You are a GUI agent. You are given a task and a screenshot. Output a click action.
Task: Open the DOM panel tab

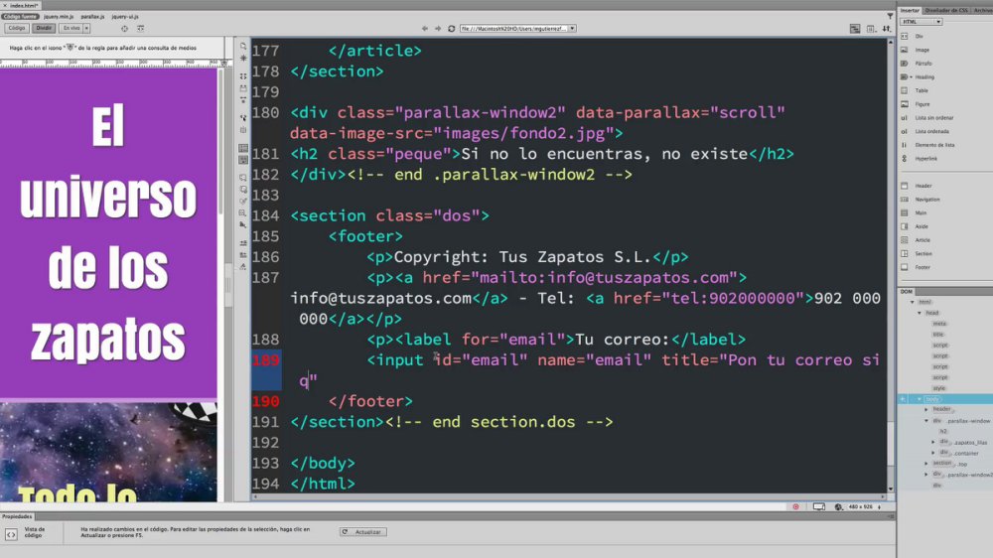[907, 291]
